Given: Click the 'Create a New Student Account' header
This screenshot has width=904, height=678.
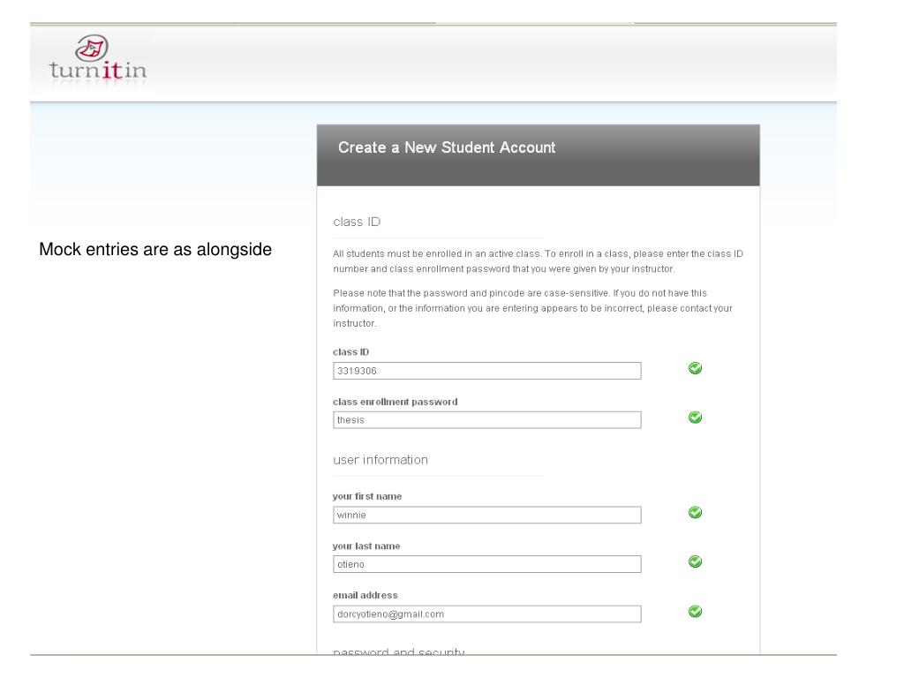Looking at the screenshot, I should [x=446, y=147].
